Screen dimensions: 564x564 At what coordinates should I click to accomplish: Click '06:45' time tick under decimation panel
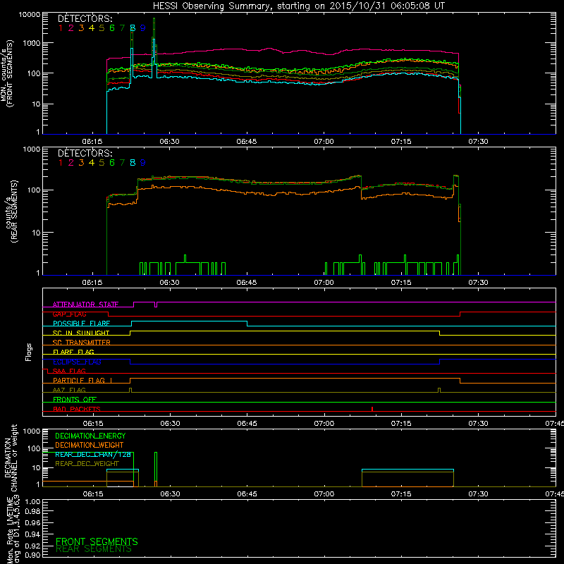(247, 494)
